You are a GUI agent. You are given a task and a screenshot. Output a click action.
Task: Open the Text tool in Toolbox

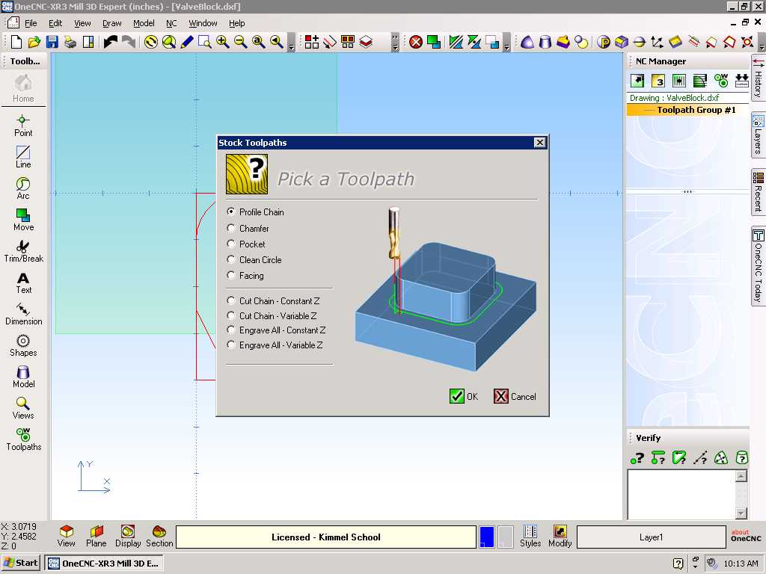[23, 283]
